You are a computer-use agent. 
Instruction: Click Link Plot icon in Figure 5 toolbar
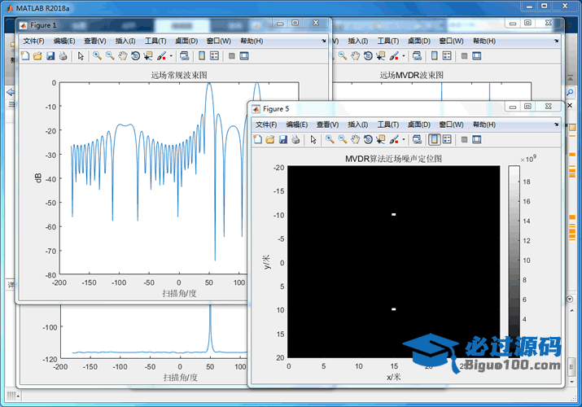(x=418, y=139)
